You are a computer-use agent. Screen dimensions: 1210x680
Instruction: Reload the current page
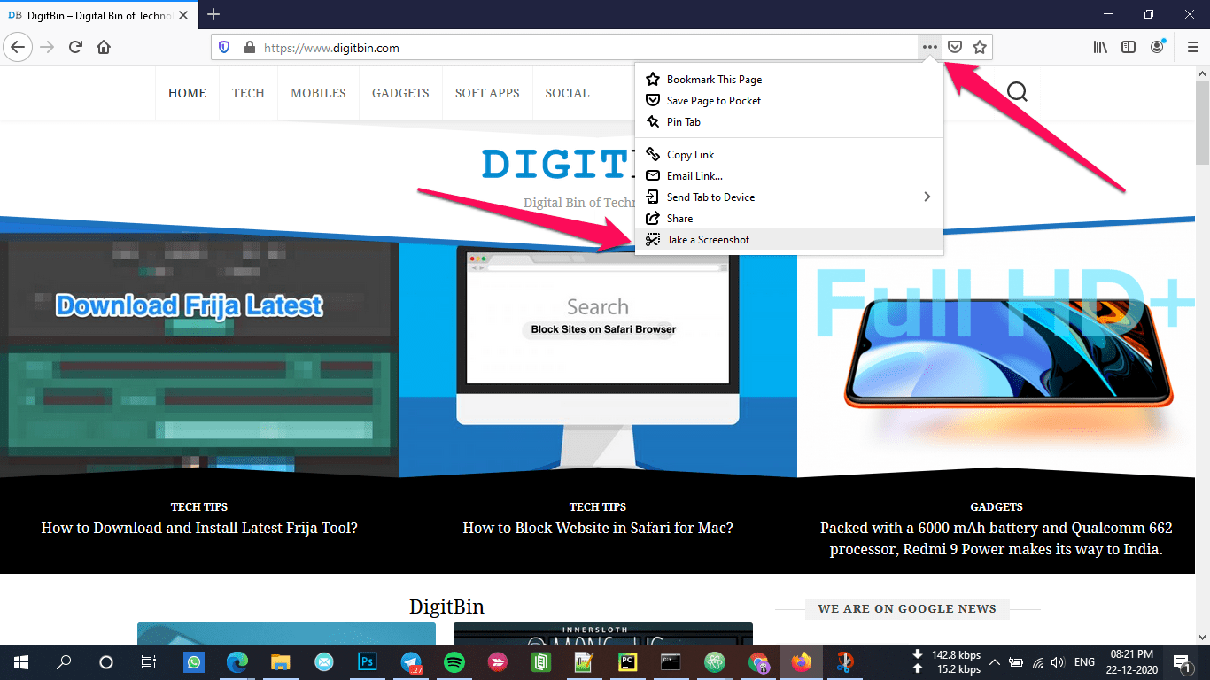(x=75, y=47)
